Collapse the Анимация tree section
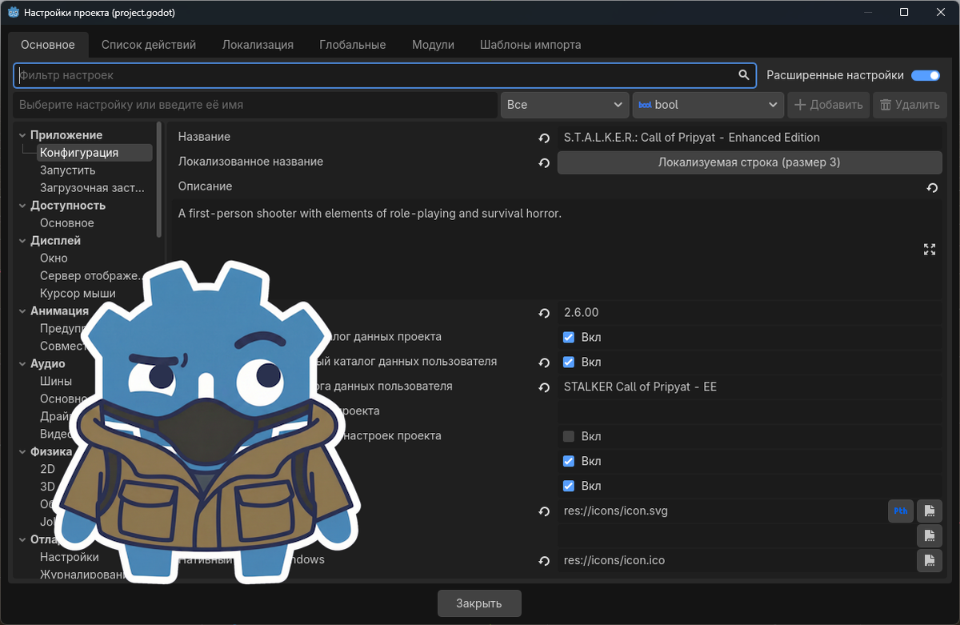The height and width of the screenshot is (625, 960). (x=22, y=311)
